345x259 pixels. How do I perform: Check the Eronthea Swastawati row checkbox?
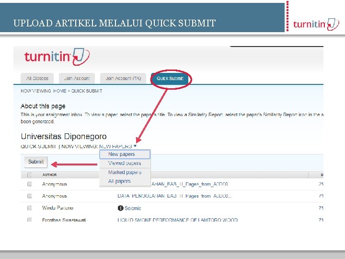pyautogui.click(x=30, y=220)
